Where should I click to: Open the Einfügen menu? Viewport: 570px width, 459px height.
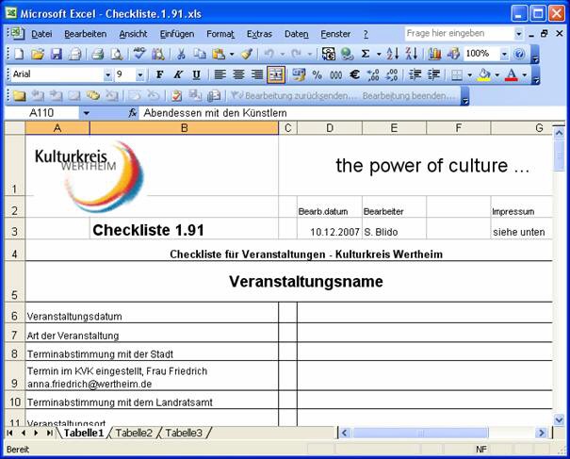[176, 33]
